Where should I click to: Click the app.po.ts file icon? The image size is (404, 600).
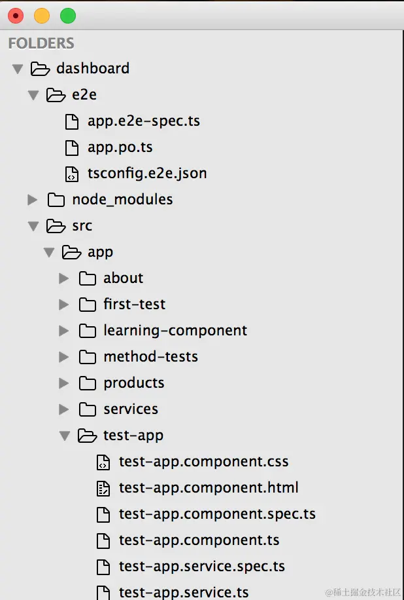(x=72, y=147)
